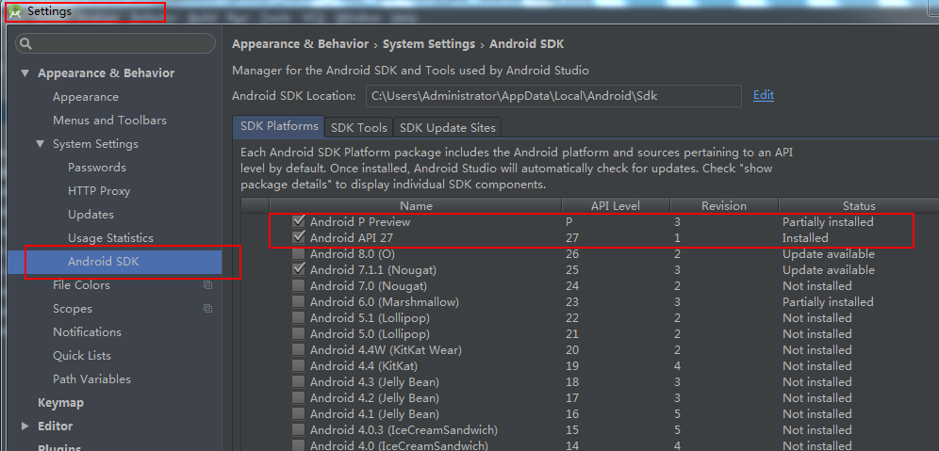
Task: Click the System Settings breadcrumb
Action: [429, 43]
